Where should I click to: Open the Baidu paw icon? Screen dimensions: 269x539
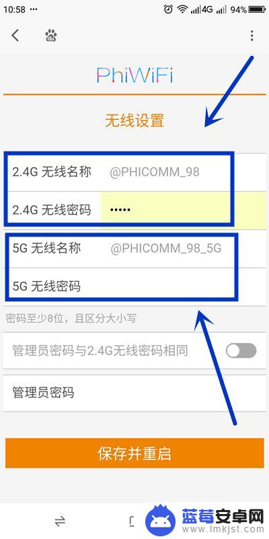(51, 36)
